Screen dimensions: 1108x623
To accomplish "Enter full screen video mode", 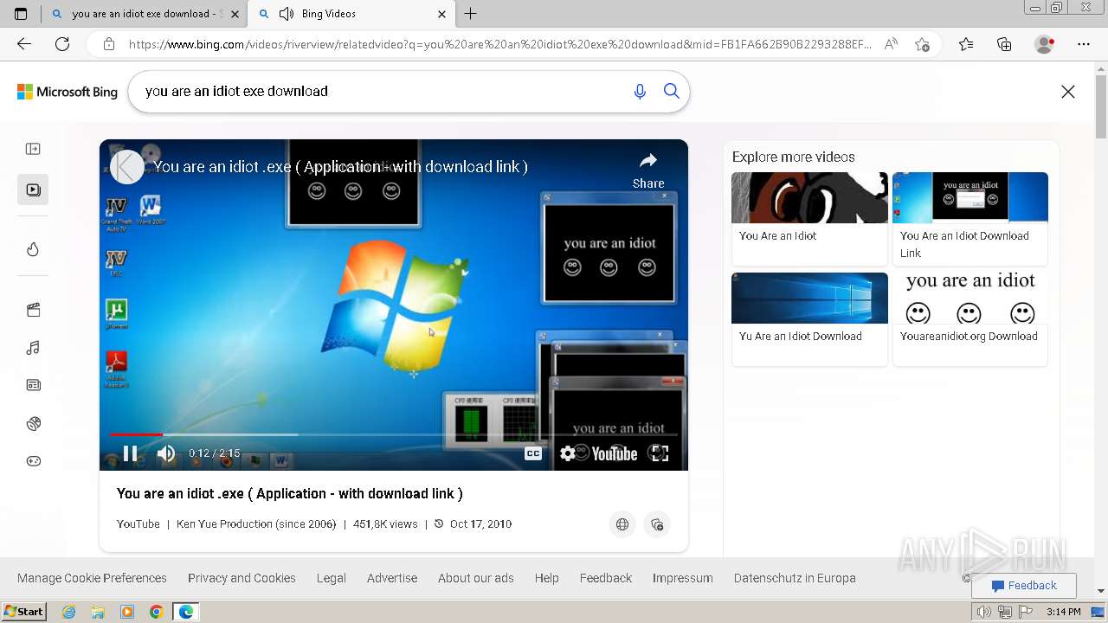I will pos(660,453).
